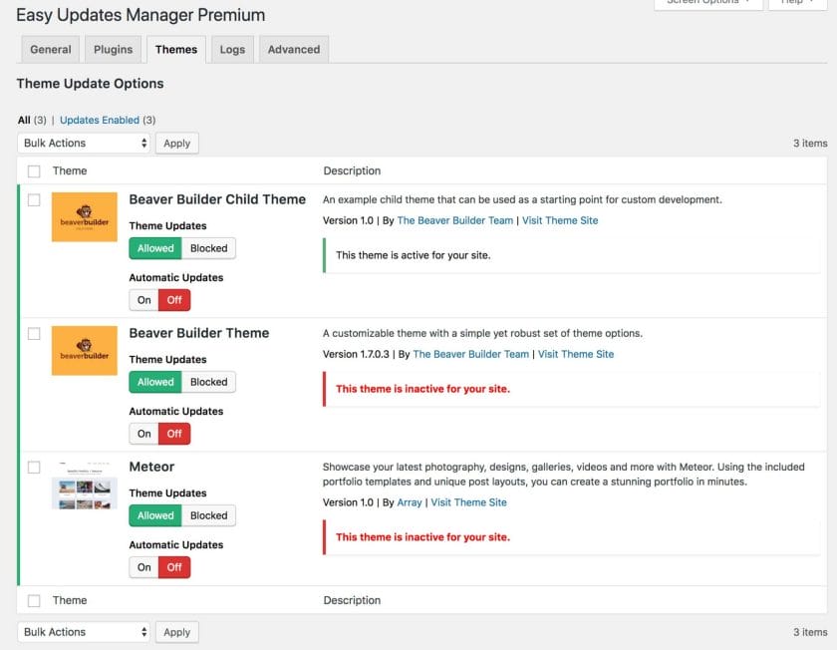Set Meteor theme updates to Allowed
The width and height of the screenshot is (837, 650).
[x=155, y=515]
